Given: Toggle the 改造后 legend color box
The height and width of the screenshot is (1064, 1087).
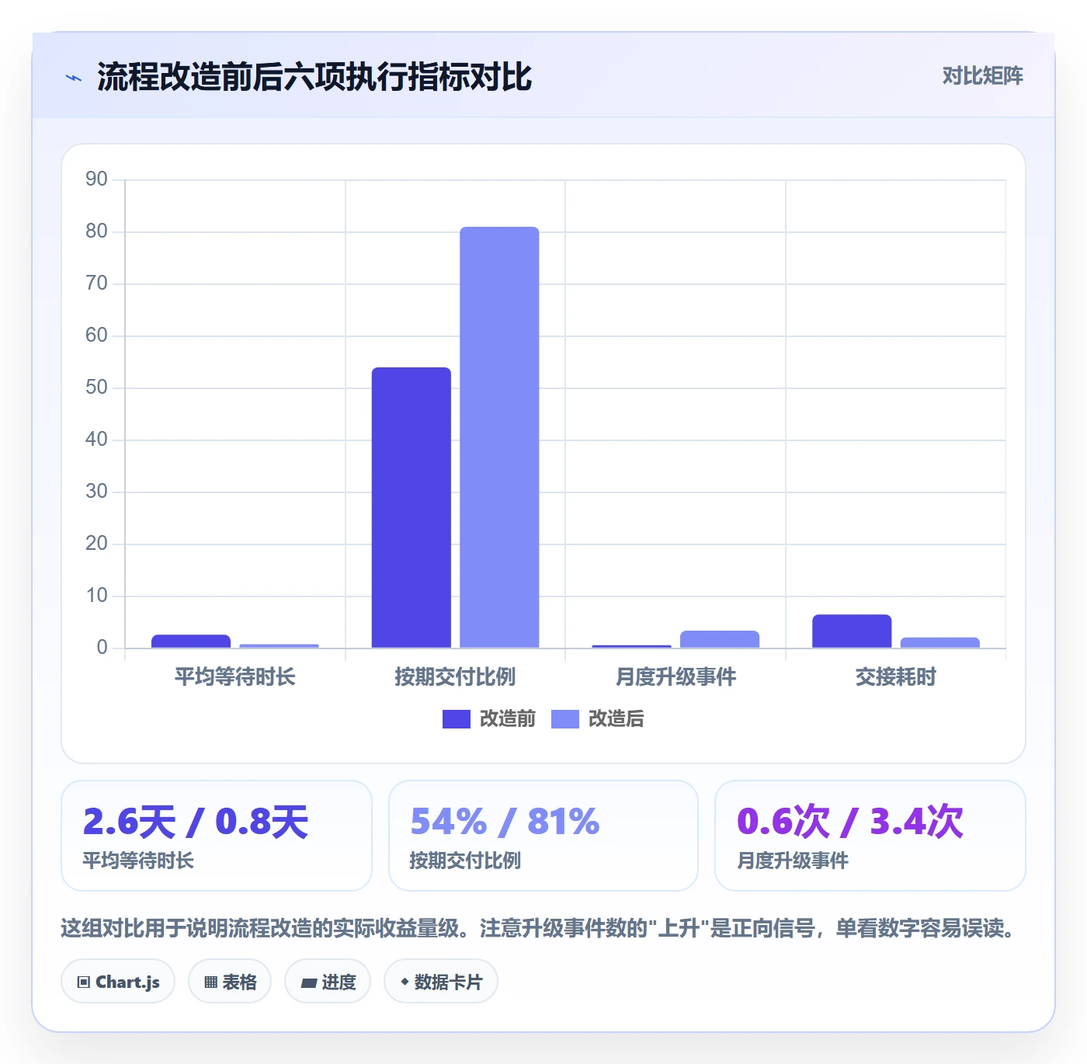Looking at the screenshot, I should tap(565, 719).
